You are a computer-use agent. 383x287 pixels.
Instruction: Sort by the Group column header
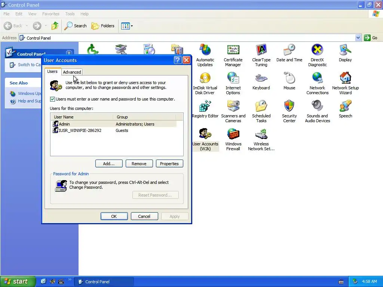(145, 117)
